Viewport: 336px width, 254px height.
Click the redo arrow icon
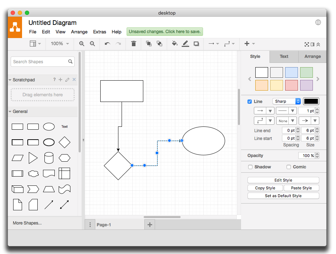(118, 44)
